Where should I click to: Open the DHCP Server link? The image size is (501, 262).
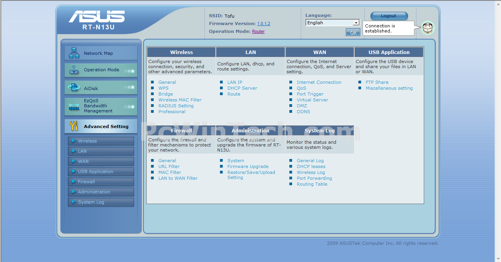pos(242,88)
